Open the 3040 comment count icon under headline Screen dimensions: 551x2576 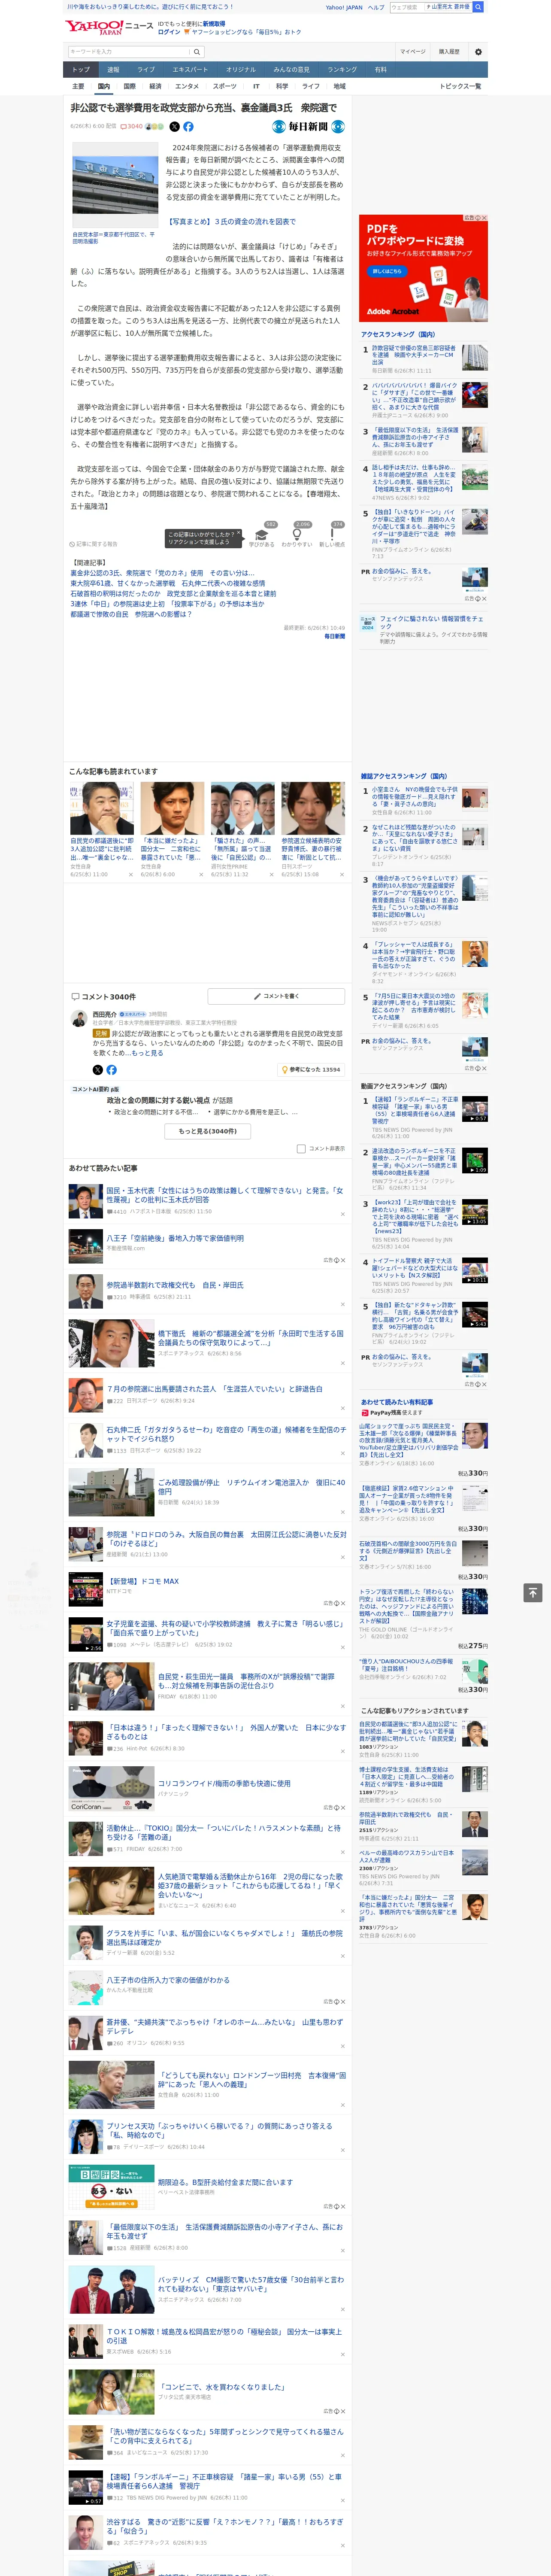click(132, 127)
